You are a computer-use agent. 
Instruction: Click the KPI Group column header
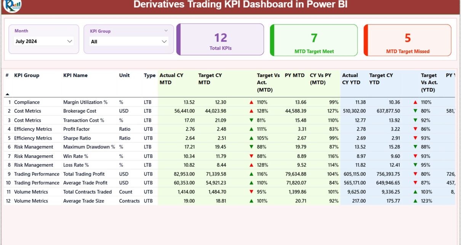pyautogui.click(x=27, y=76)
